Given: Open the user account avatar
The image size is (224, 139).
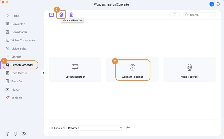Looking at the screenshot, I should coord(212,4).
